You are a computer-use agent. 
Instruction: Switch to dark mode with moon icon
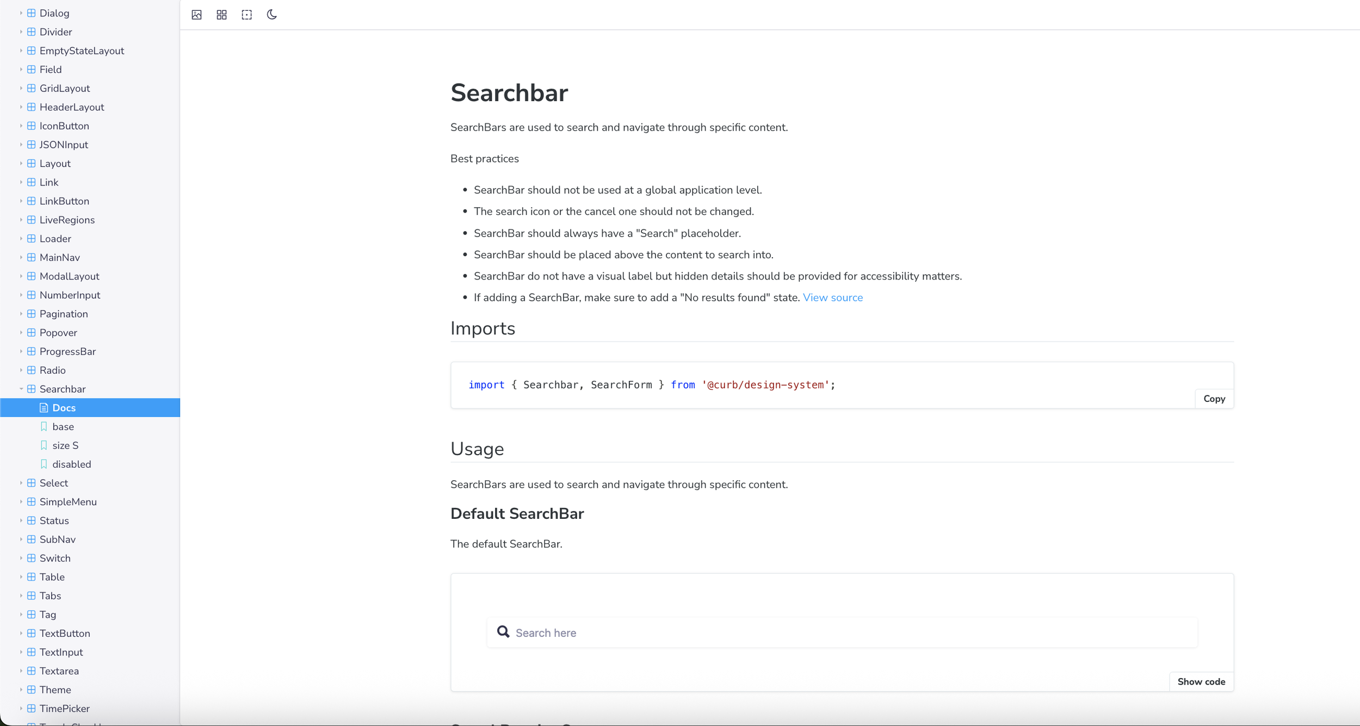click(272, 15)
